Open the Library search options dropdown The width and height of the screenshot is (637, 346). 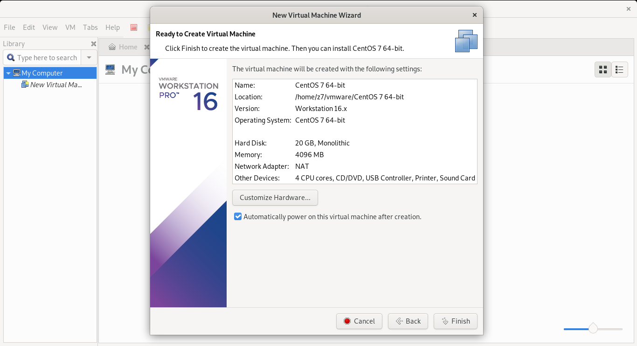point(89,58)
